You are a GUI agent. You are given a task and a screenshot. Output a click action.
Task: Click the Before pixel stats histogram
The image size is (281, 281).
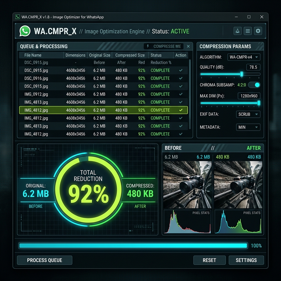(x=187, y=222)
